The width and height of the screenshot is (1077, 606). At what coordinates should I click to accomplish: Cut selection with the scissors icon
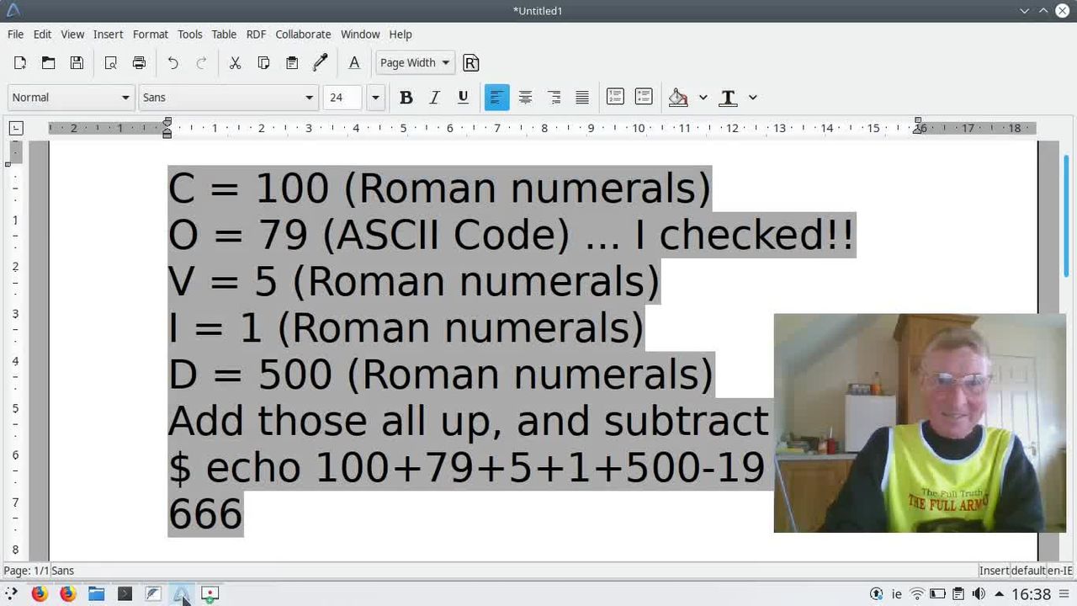coord(235,63)
